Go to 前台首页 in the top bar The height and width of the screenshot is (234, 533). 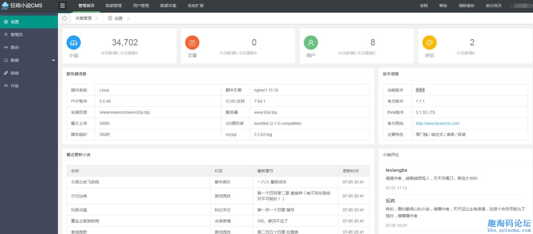(494, 5)
